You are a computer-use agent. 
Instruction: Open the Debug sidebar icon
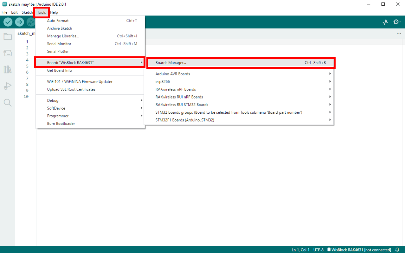pos(8,86)
